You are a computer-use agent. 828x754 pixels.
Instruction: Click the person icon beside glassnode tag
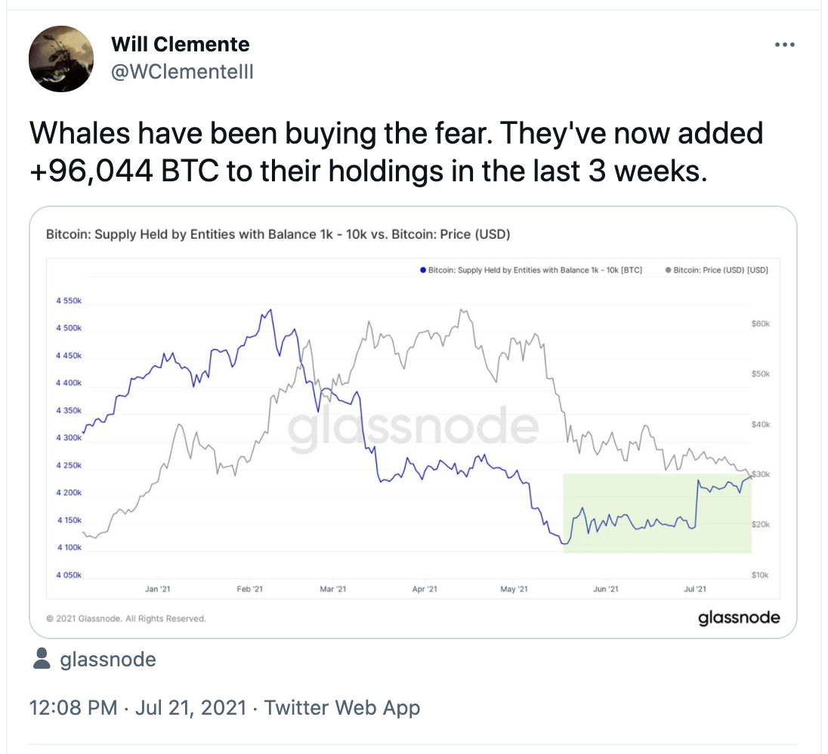coord(43,659)
